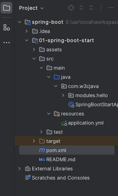The width and height of the screenshot is (118, 196).
Task: Click the SpringBootStart class run icon
Action: click(71, 105)
